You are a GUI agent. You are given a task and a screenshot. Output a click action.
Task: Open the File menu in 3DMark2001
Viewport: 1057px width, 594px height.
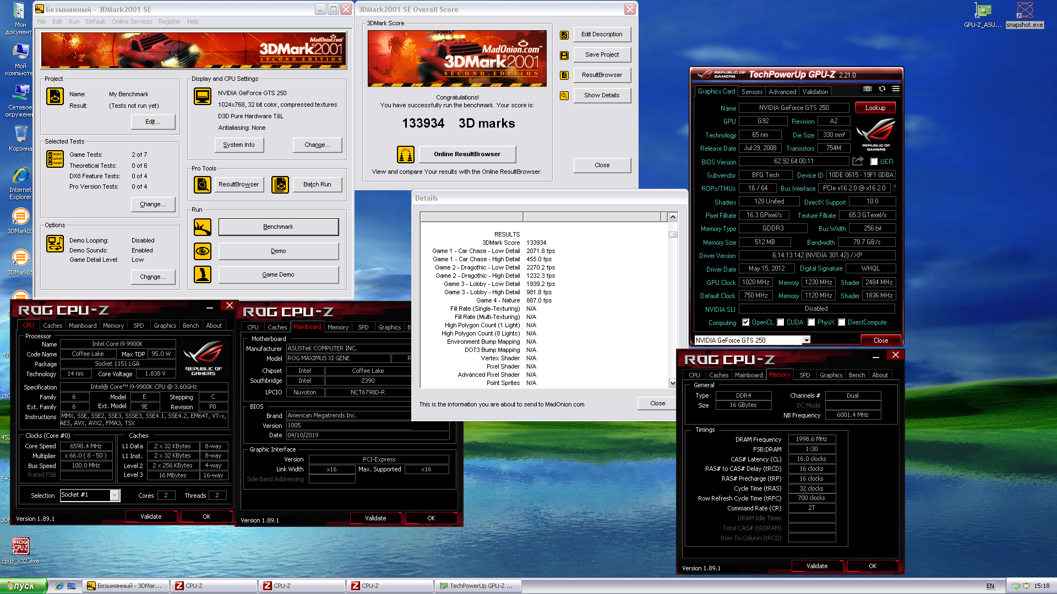(41, 21)
